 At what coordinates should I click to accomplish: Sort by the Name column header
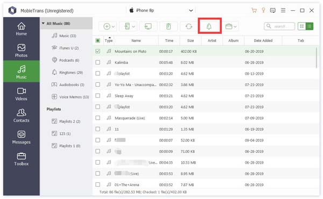point(136,40)
